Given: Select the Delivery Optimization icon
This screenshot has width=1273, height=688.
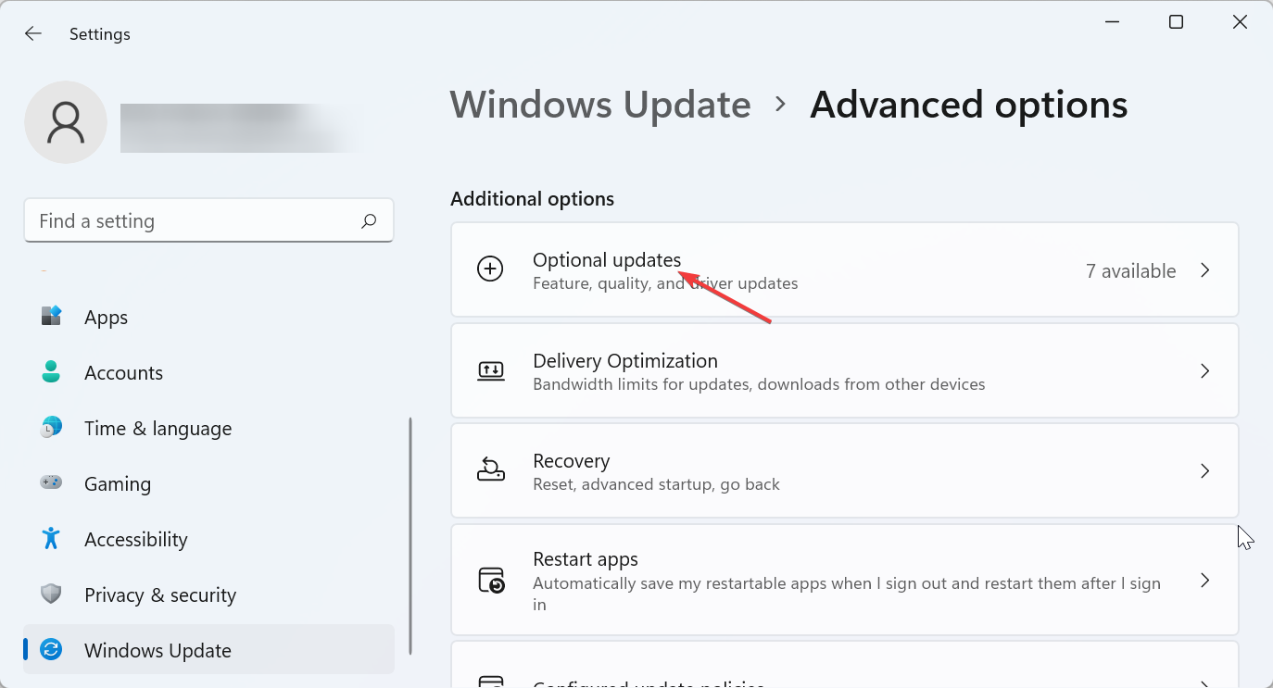Looking at the screenshot, I should [x=490, y=370].
